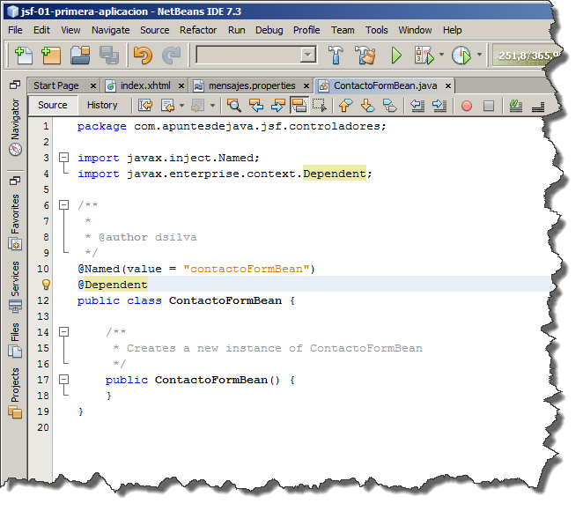Click the Redo arrow icon
The image size is (583, 511).
pos(172,56)
